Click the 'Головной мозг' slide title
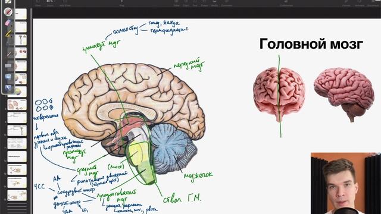 (x=311, y=44)
